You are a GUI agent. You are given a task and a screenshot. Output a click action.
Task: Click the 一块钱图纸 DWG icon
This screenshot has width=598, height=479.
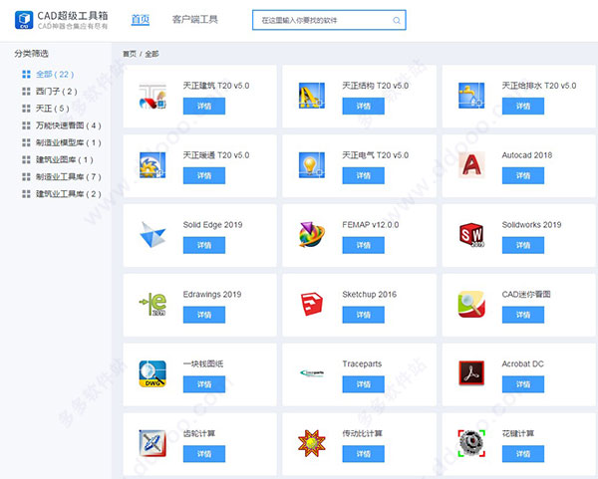[152, 373]
